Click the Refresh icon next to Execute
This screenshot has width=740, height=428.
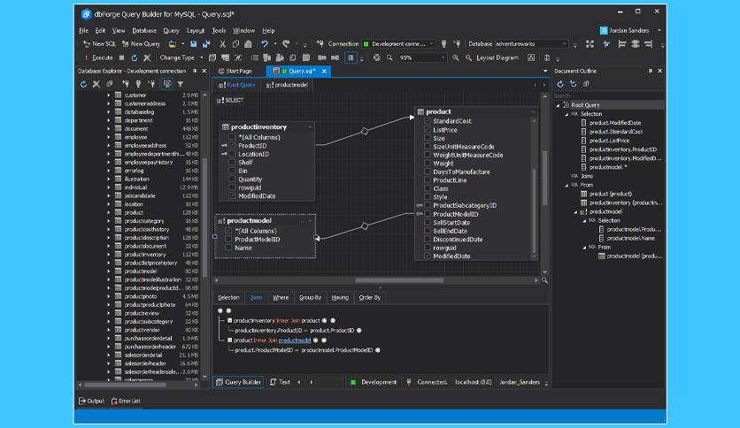click(134, 57)
